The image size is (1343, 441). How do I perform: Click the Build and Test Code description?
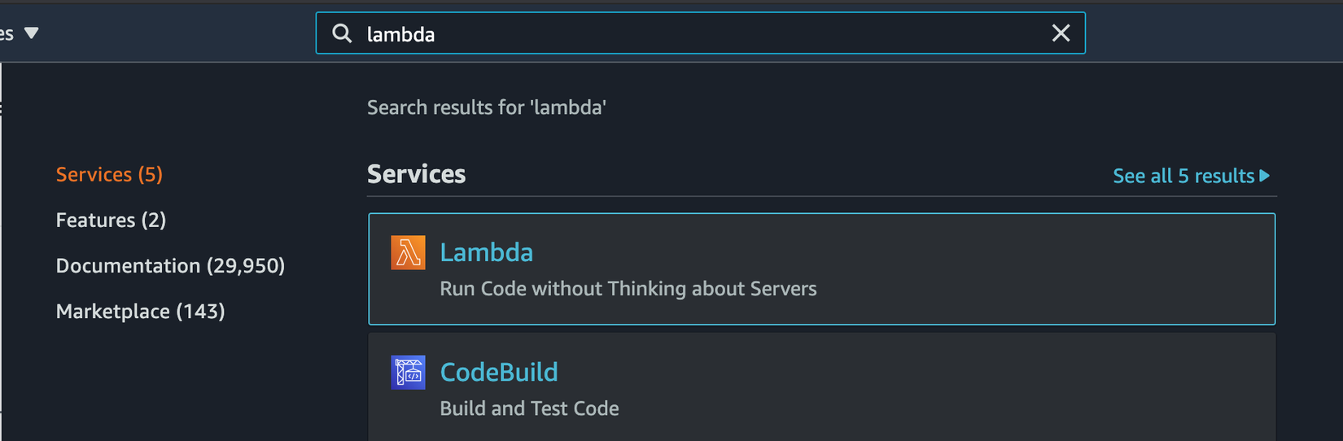click(529, 408)
